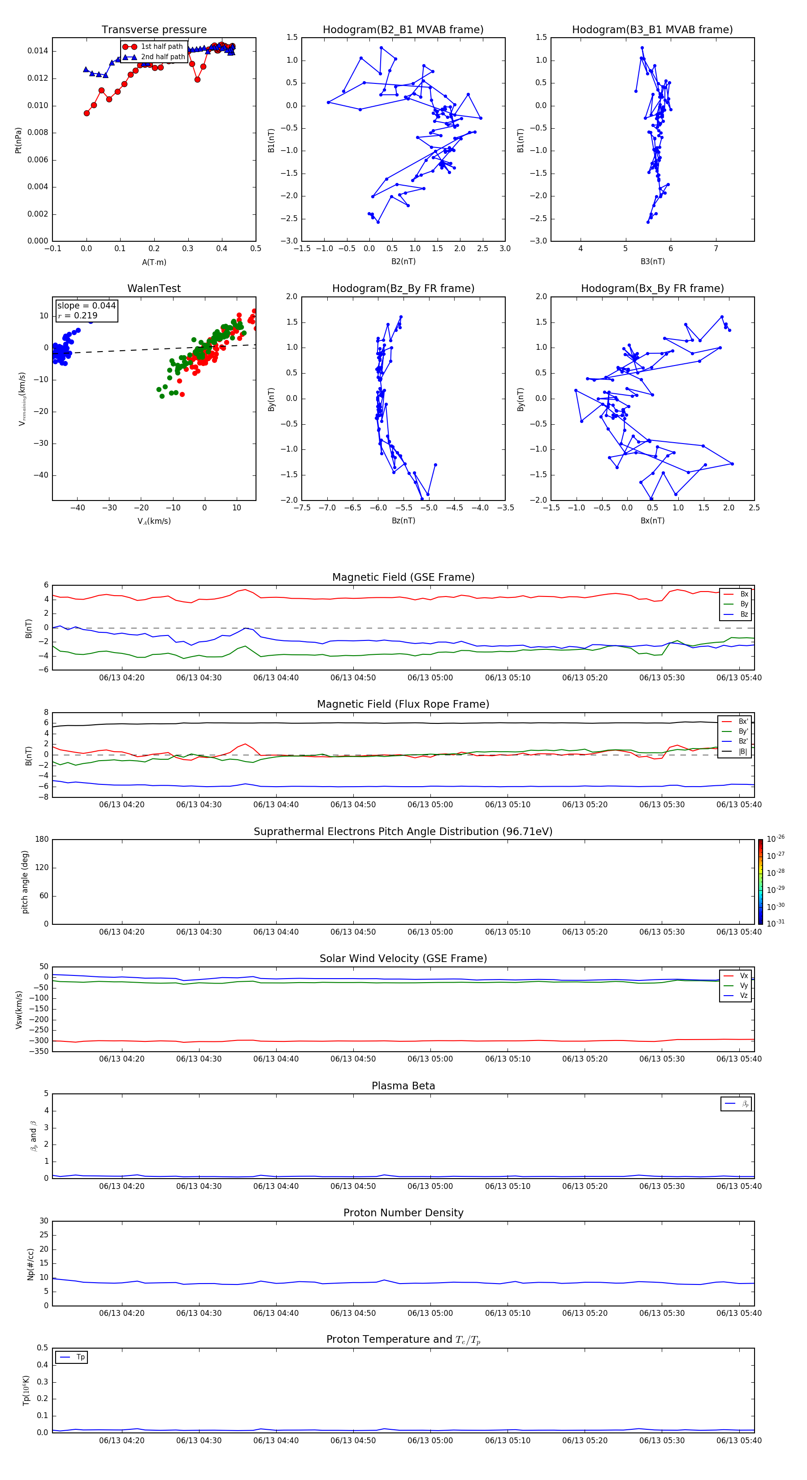
Task: Click the "Hodogram(Bz_By FR frame)" title
Action: [x=403, y=288]
